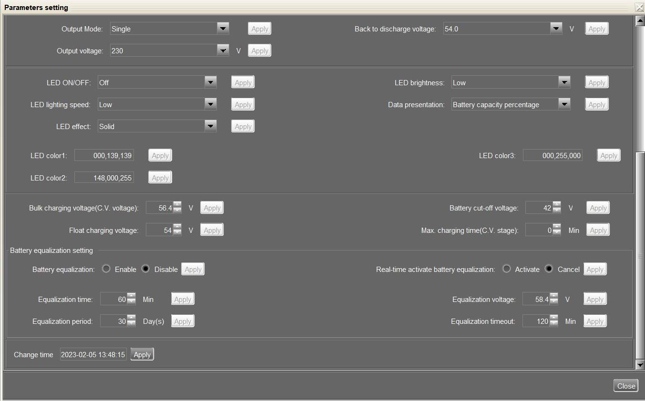The width and height of the screenshot is (645, 401).
Task: Apply the LED color3 value
Action: [x=609, y=155]
